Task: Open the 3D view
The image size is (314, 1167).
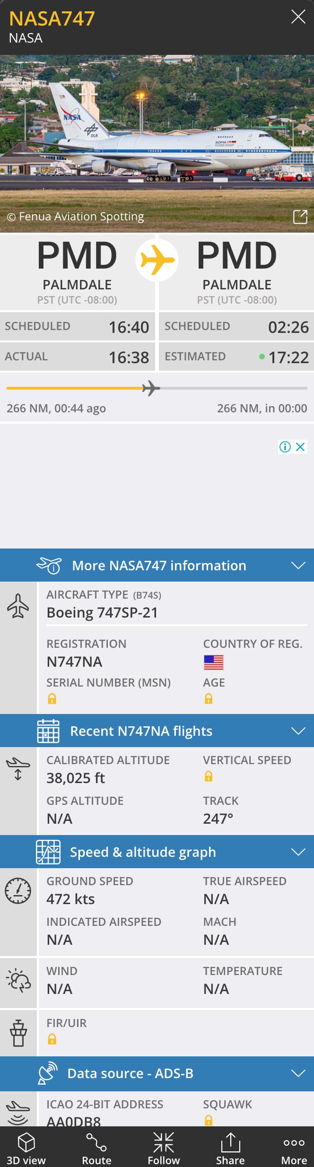Action: click(x=26, y=1148)
